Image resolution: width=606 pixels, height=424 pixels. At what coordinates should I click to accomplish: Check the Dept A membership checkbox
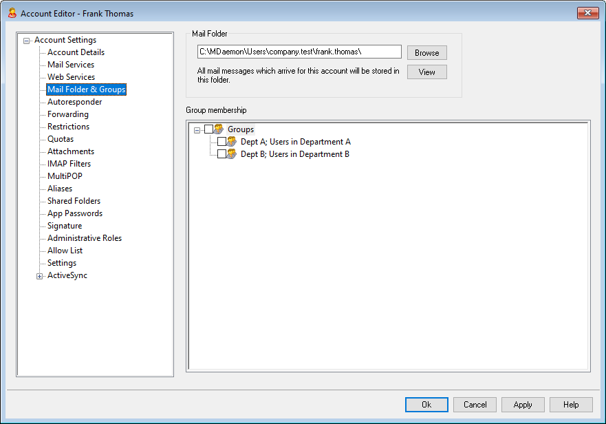pos(221,142)
